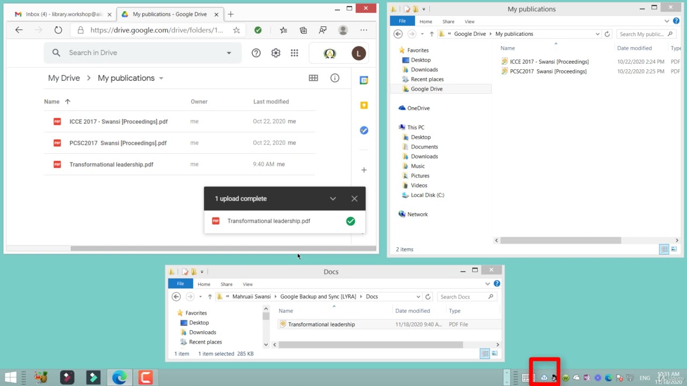Open Google Keep side panel icon
687x386 pixels.
364,105
